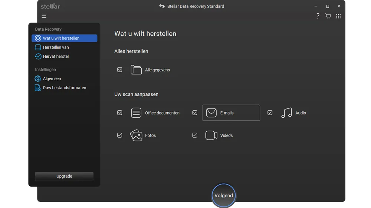Click the Office documenten document icon

[136, 113]
